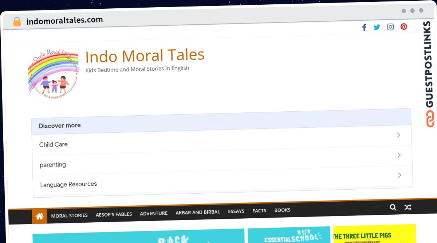Click the indomoraltales.com address text
Viewport: 437px width, 243px height.
(x=65, y=20)
